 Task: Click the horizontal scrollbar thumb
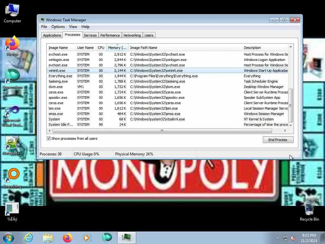(162, 131)
